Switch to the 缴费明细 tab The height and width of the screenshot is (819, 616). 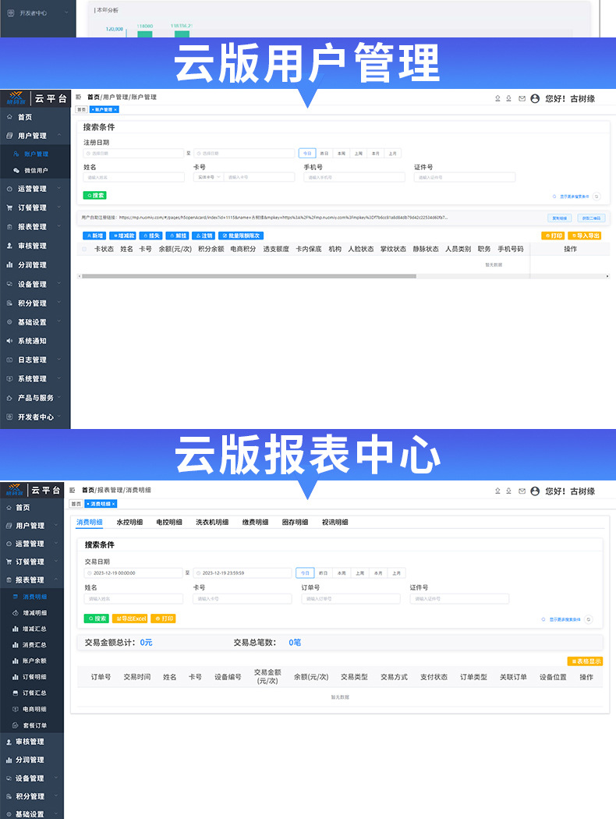point(255,522)
